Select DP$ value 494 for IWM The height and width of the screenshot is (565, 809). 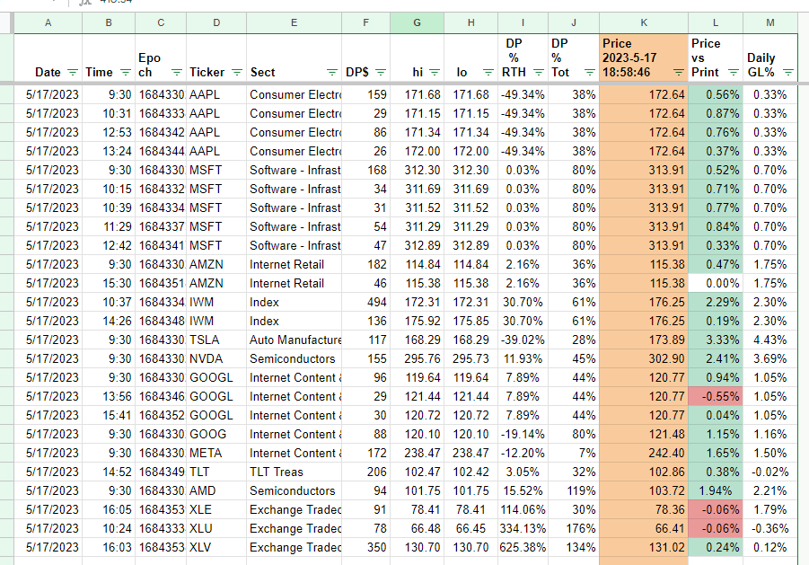coord(365,302)
